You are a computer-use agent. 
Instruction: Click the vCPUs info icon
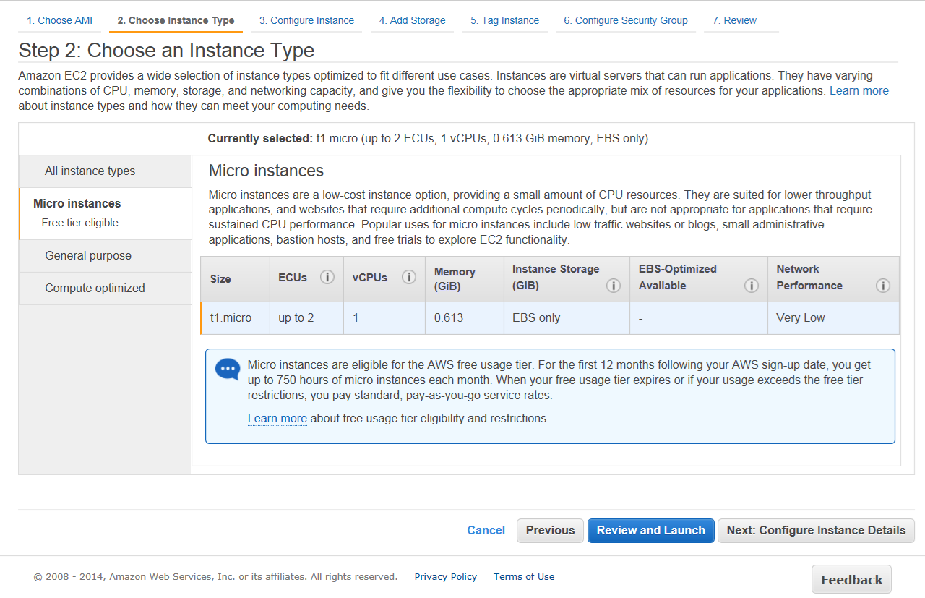[x=409, y=278]
